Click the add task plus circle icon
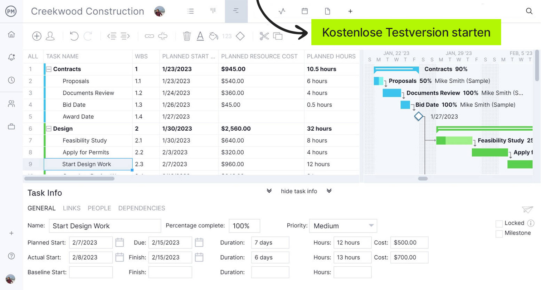The image size is (541, 290). point(37,36)
